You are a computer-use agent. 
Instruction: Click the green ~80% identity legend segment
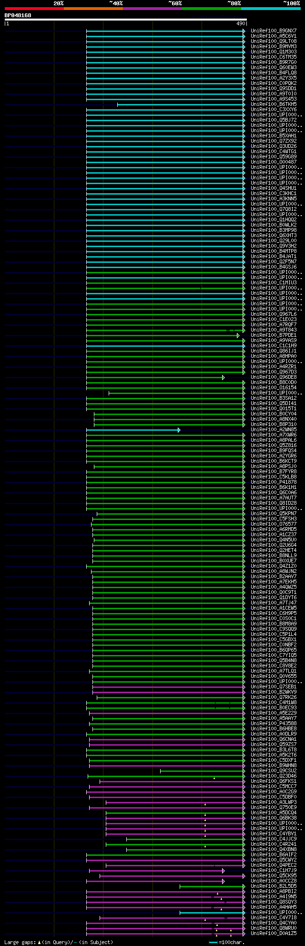coord(211,9)
